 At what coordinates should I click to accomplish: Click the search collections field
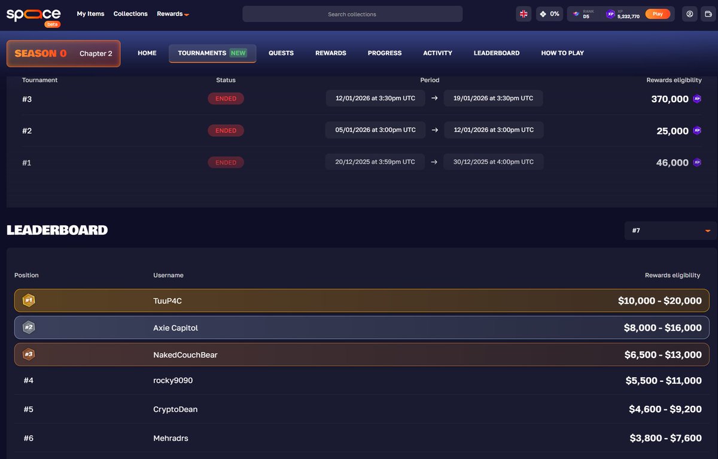(x=352, y=14)
